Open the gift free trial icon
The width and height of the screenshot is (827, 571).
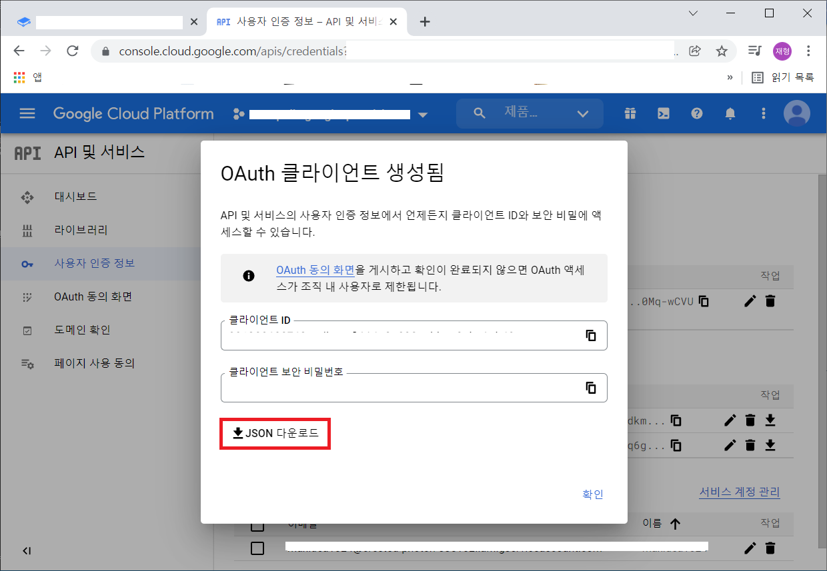point(630,113)
